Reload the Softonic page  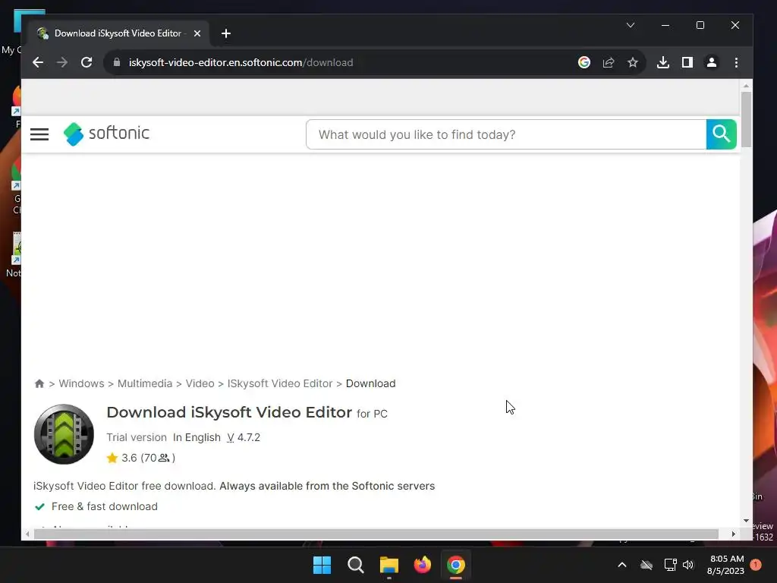coord(87,62)
